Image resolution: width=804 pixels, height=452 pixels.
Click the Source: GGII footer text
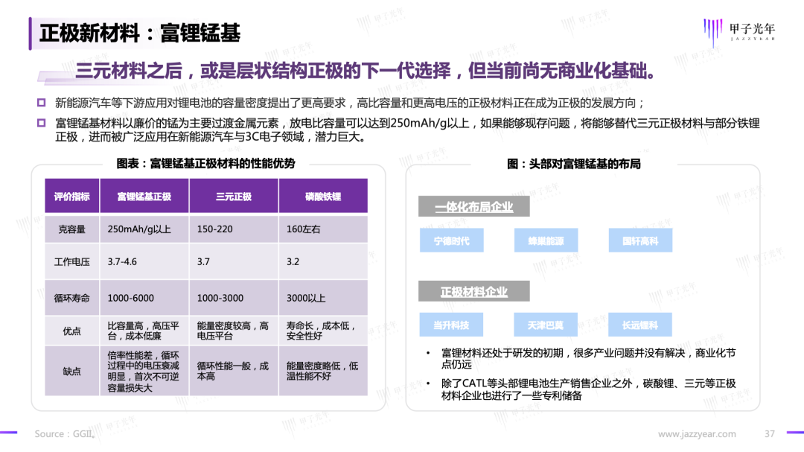point(64,434)
